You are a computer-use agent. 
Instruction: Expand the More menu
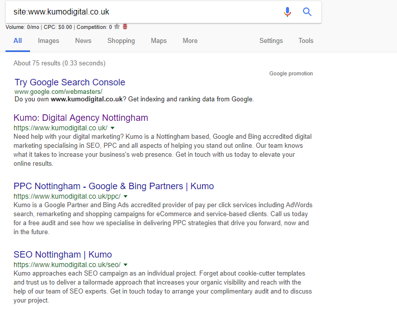coord(190,41)
